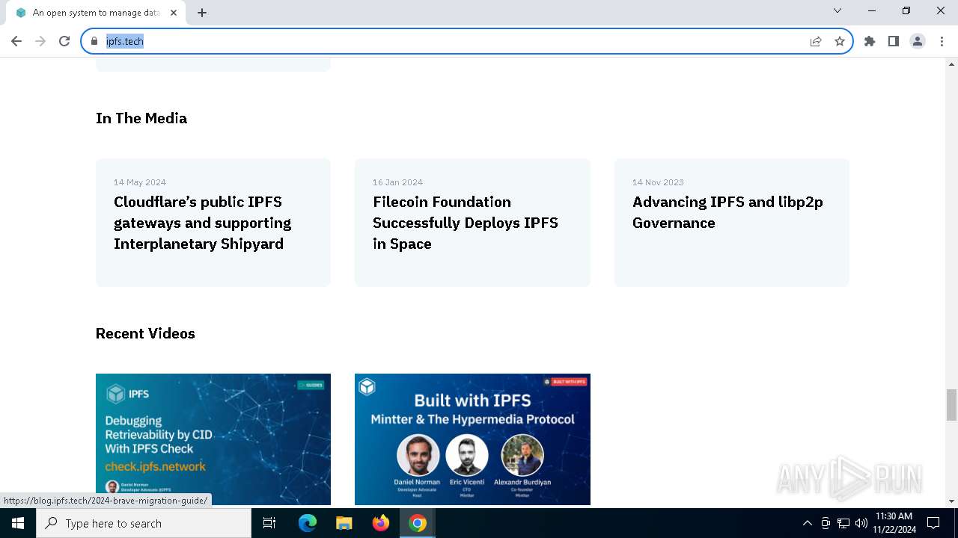Open the Cloudflare public IPFS gateways article
Image resolution: width=958 pixels, height=538 pixels.
(x=213, y=223)
